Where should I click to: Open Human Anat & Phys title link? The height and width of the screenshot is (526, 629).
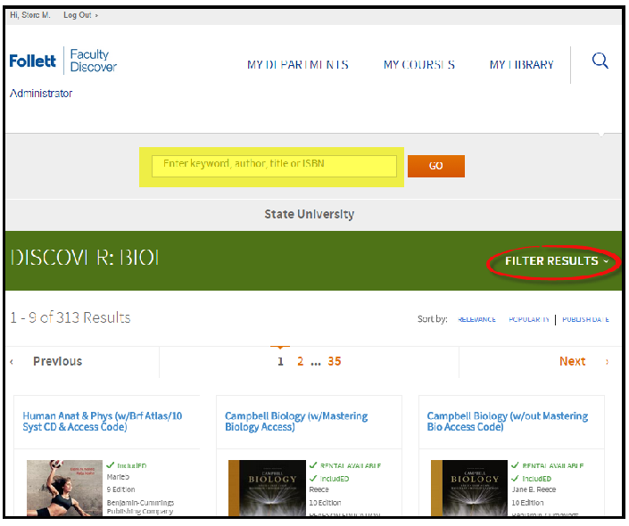point(103,422)
